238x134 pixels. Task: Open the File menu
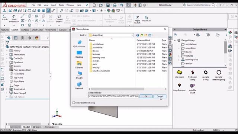tap(33, 5)
